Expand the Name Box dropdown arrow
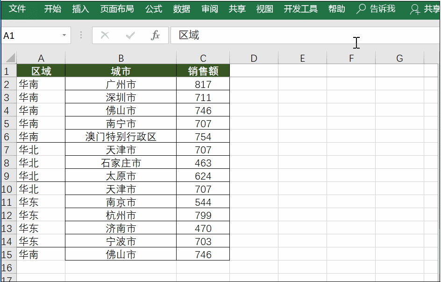Viewport: 441px width, 282px height. (x=64, y=35)
